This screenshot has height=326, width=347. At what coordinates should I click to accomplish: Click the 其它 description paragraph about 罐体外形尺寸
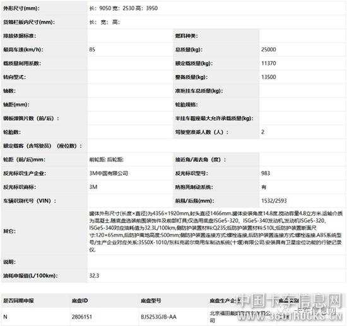click(x=216, y=232)
